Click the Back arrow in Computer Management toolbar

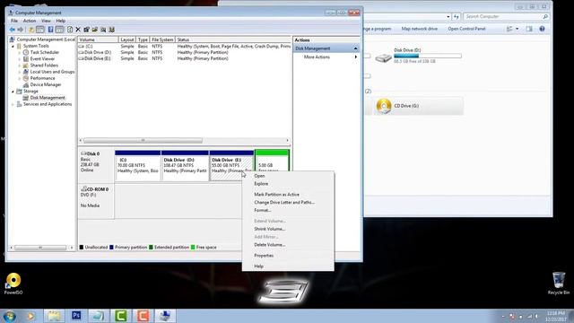pyautogui.click(x=13, y=30)
